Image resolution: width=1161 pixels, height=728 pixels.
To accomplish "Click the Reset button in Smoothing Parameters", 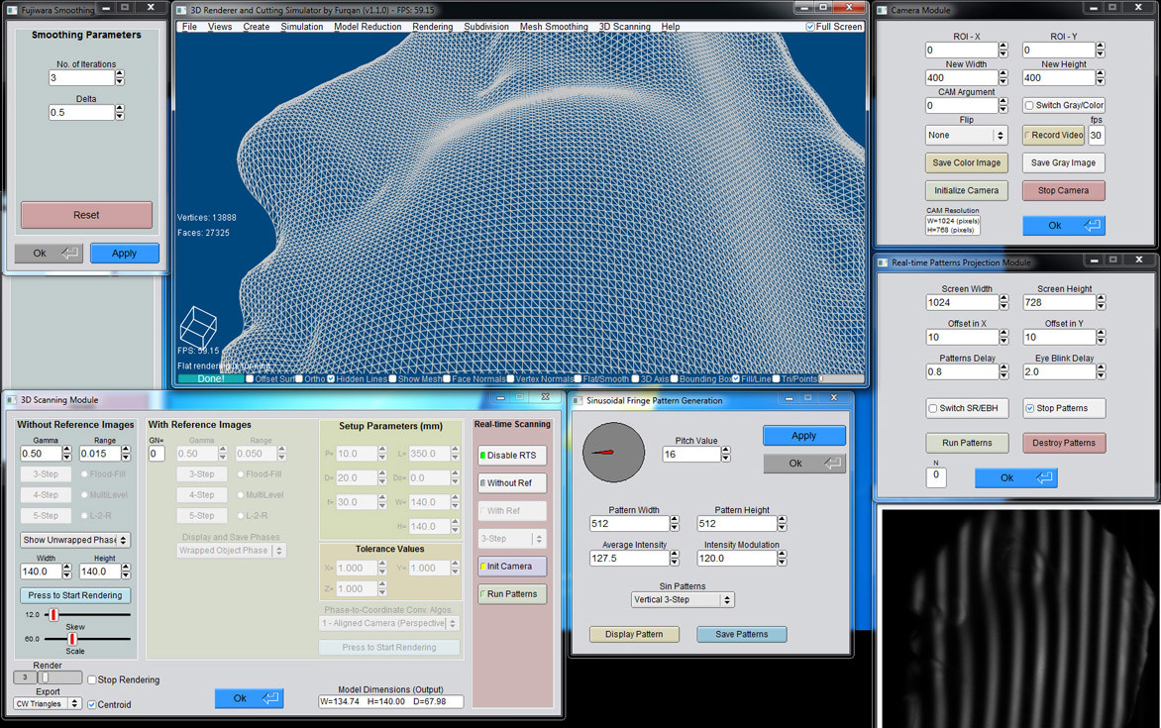I will [x=86, y=215].
